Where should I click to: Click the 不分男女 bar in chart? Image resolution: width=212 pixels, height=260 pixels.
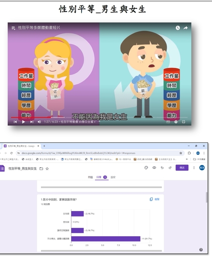pyautogui.click(x=106, y=239)
